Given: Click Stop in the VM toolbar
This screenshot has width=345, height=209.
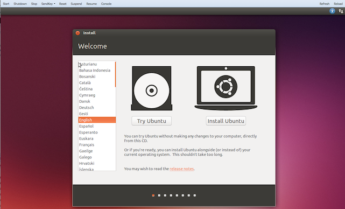Looking at the screenshot, I should [x=34, y=4].
